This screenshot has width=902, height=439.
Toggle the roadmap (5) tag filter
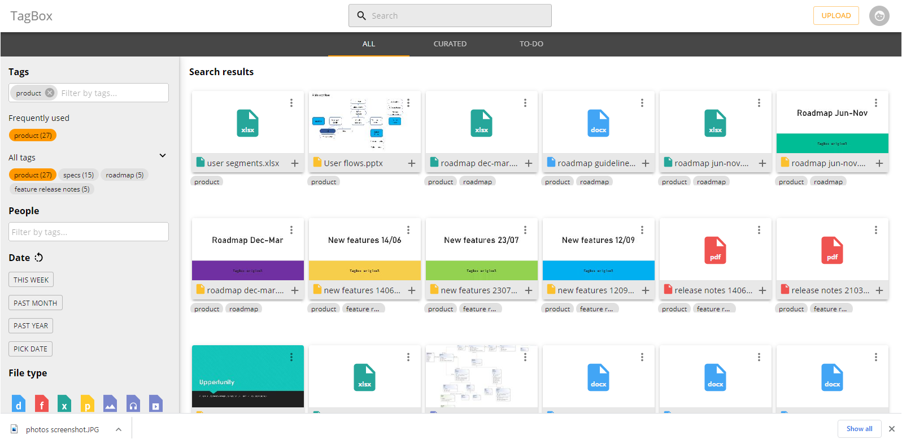(x=124, y=175)
